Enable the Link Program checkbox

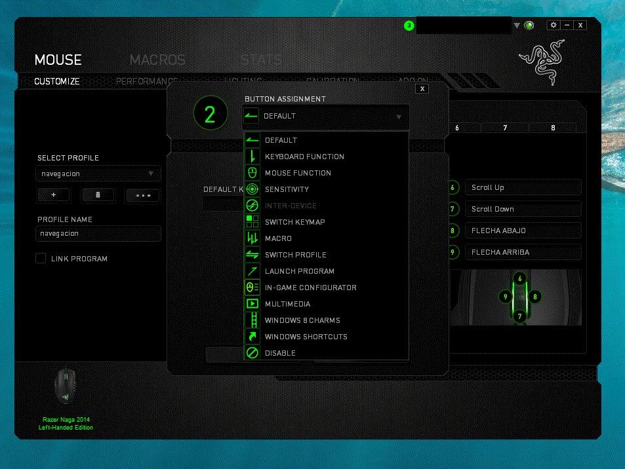click(x=41, y=258)
